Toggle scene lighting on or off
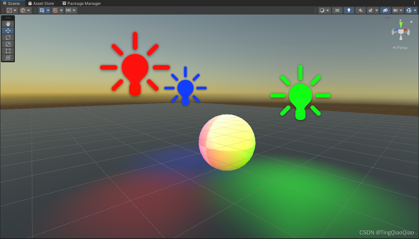 (349, 10)
